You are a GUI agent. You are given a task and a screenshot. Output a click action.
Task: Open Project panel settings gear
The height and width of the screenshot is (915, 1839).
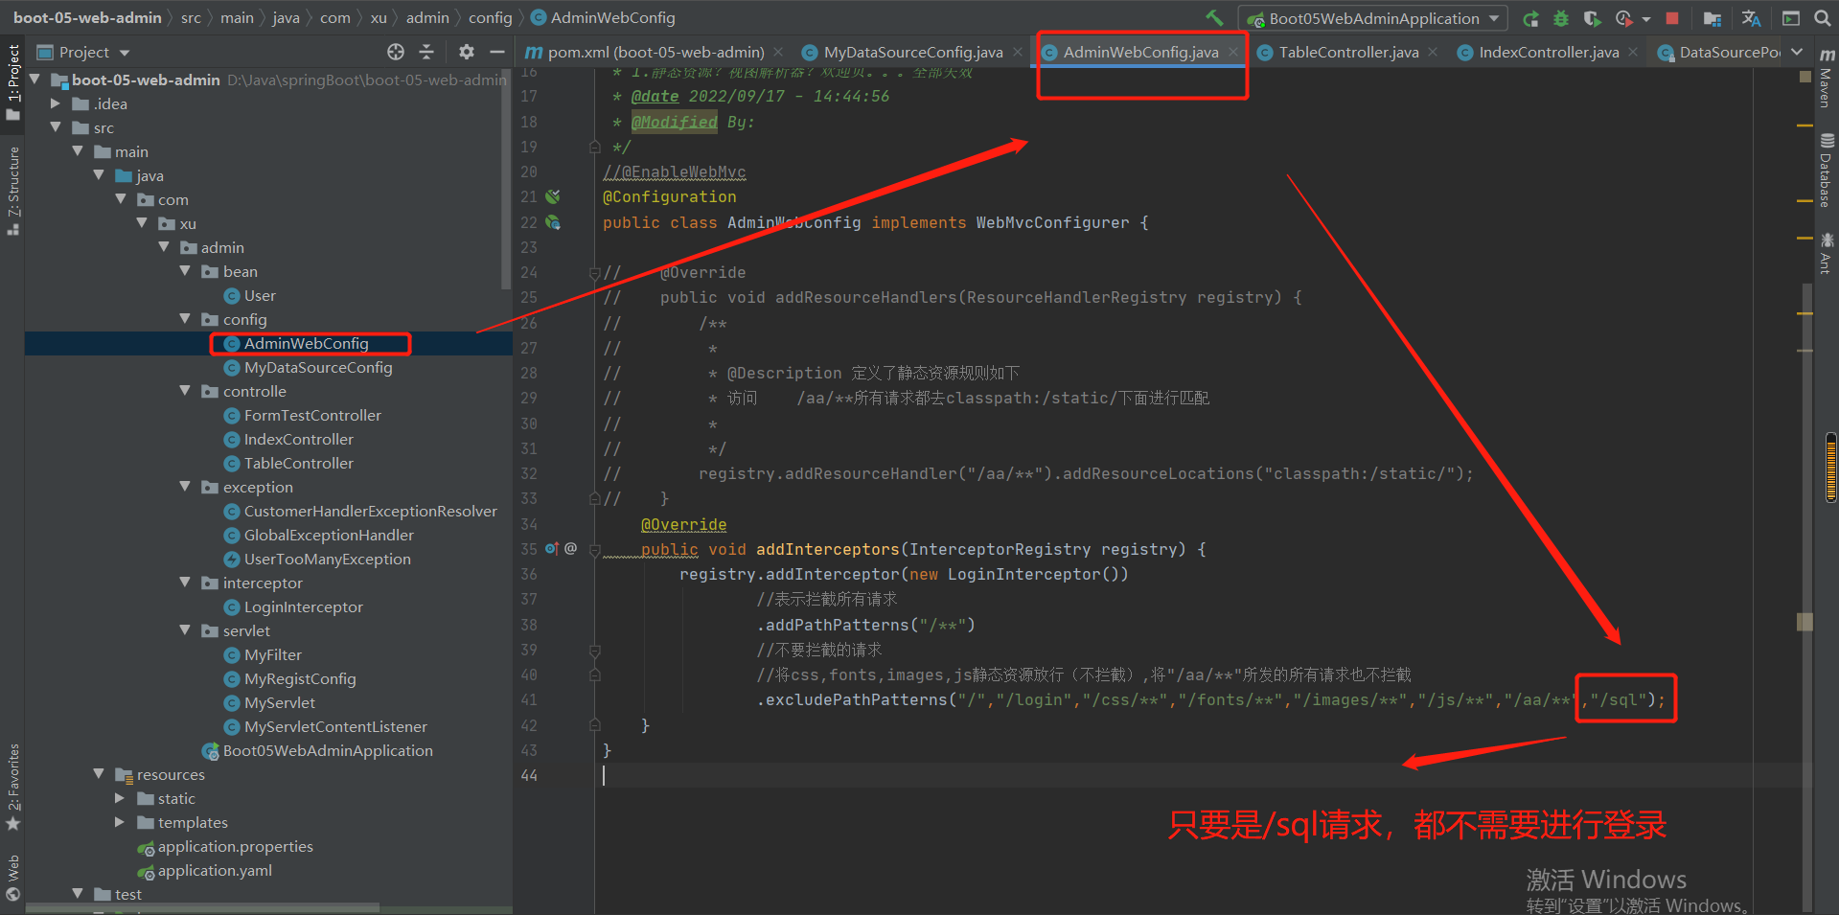[467, 52]
